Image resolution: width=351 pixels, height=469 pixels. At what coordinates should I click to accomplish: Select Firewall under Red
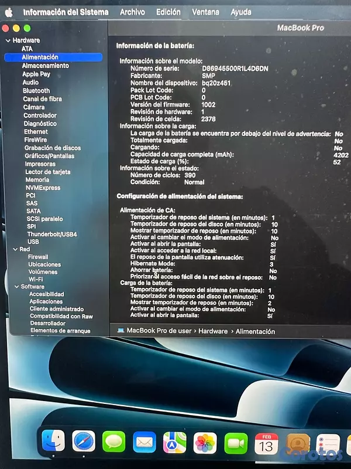(38, 257)
